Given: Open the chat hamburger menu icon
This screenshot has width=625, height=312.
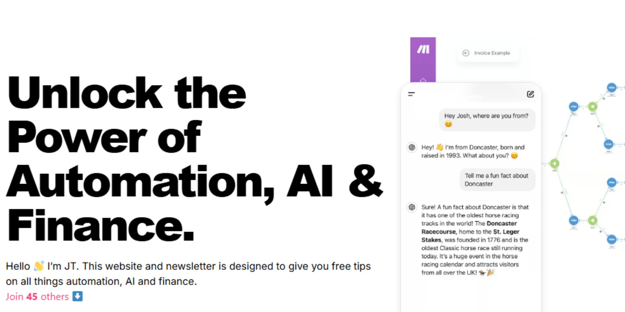Looking at the screenshot, I should click(x=411, y=94).
